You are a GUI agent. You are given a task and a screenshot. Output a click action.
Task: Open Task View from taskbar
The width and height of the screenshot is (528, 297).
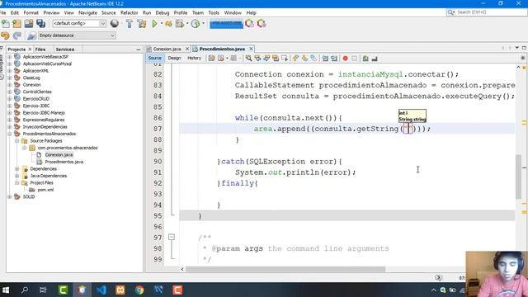(43, 290)
